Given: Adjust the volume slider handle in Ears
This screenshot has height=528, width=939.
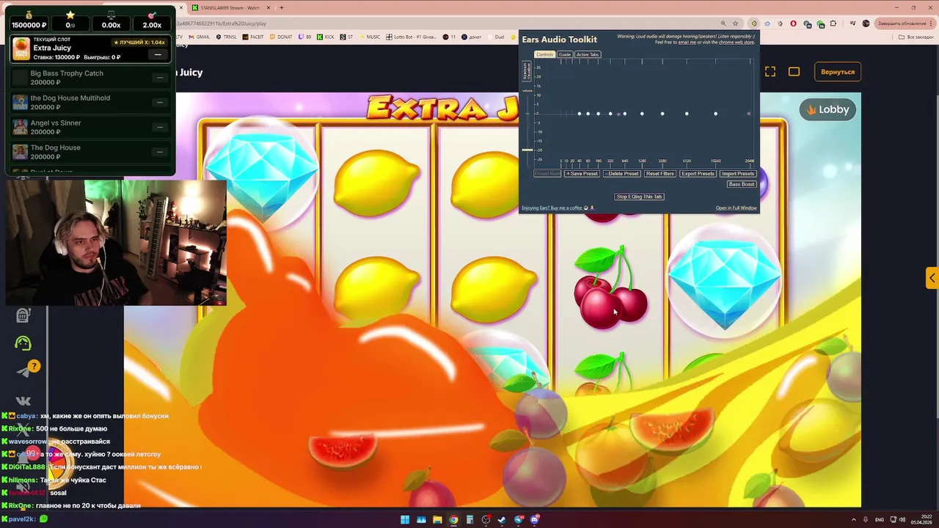Looking at the screenshot, I should coord(527,150).
